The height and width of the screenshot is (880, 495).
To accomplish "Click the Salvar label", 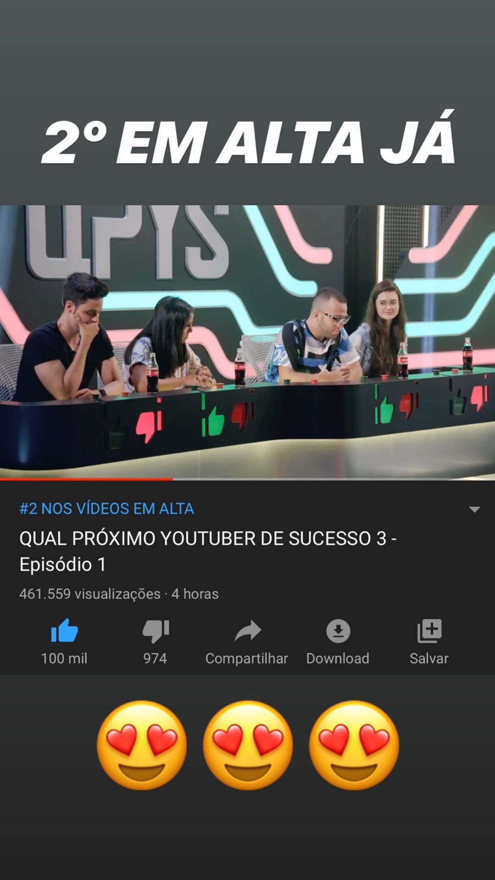I will pyautogui.click(x=429, y=658).
